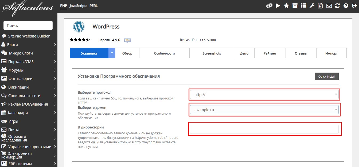The height and width of the screenshot is (167, 359).
Task: Expand the Почта category chevron
Action: tap(55, 130)
